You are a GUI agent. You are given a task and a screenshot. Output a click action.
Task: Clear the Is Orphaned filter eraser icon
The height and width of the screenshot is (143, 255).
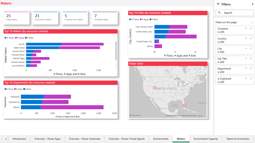coord(251,78)
